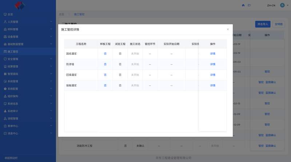Image resolution: width=291 pixels, height=162 pixels.
Task: Click the 工程名称 column header
Action: tap(81, 44)
